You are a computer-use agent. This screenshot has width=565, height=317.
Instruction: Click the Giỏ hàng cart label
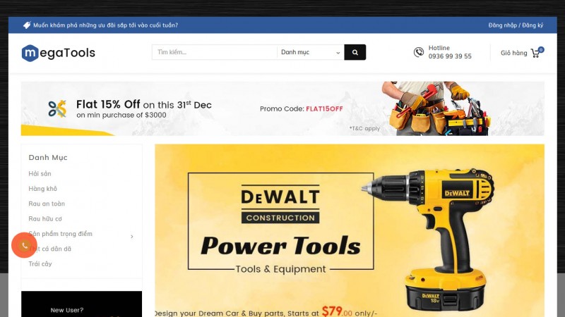[x=514, y=53]
